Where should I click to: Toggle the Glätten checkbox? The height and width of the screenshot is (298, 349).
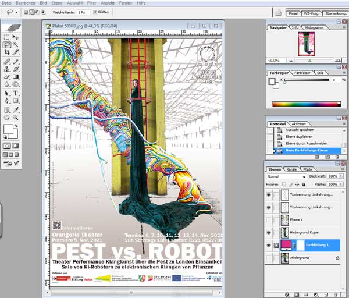coord(96,12)
